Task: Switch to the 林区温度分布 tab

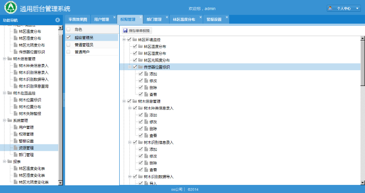Action: pos(184,19)
